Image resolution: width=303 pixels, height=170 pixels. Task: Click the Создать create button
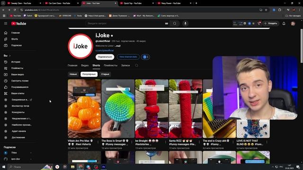pyautogui.click(x=270, y=24)
